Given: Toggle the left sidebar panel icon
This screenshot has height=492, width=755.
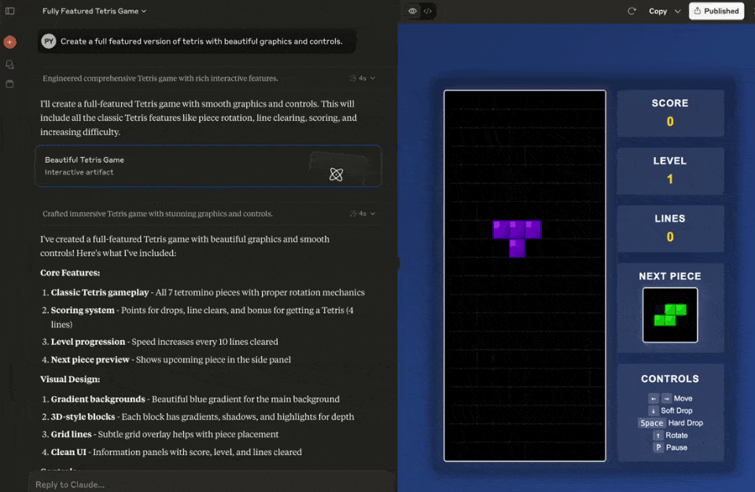Looking at the screenshot, I should tap(10, 11).
